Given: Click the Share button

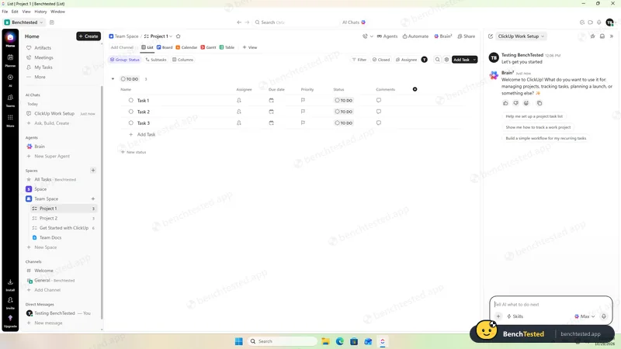Looking at the screenshot, I should click(x=467, y=36).
